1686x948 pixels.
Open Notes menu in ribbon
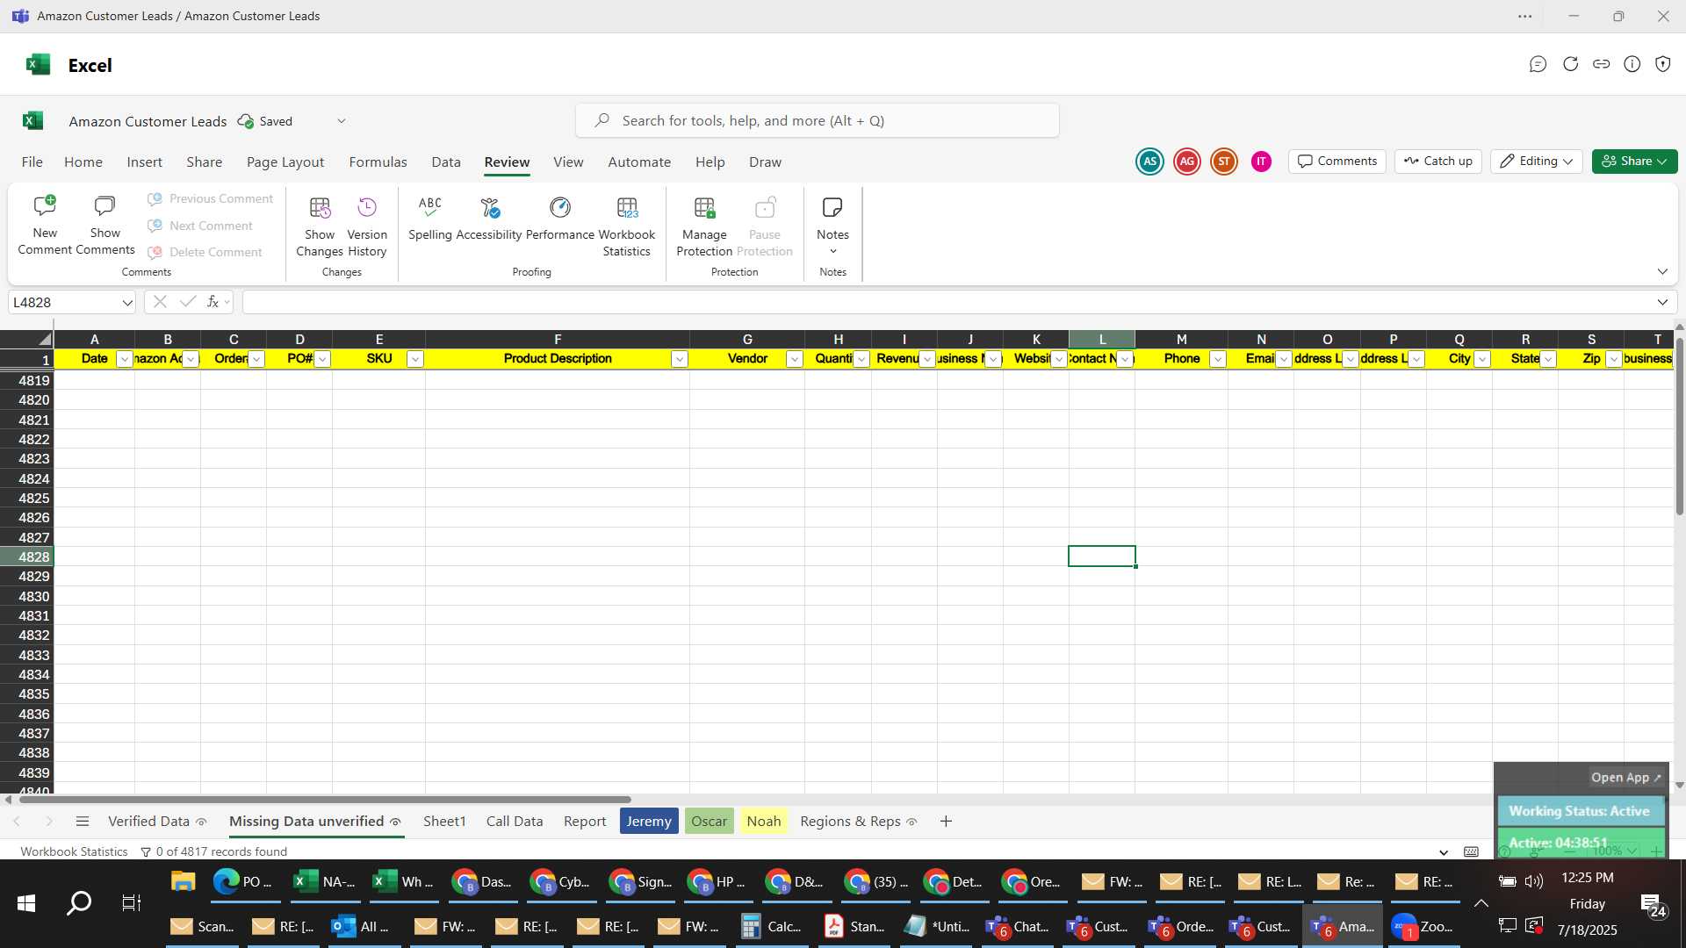(832, 226)
